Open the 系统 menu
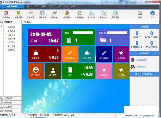The height and width of the screenshot is (118, 161). click(66, 6)
